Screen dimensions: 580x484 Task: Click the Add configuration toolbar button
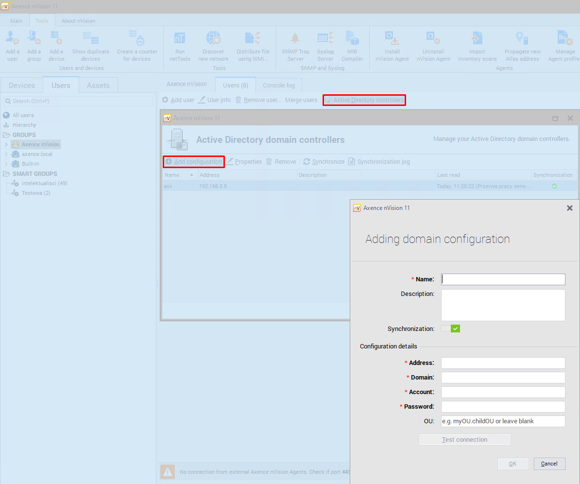pos(194,162)
